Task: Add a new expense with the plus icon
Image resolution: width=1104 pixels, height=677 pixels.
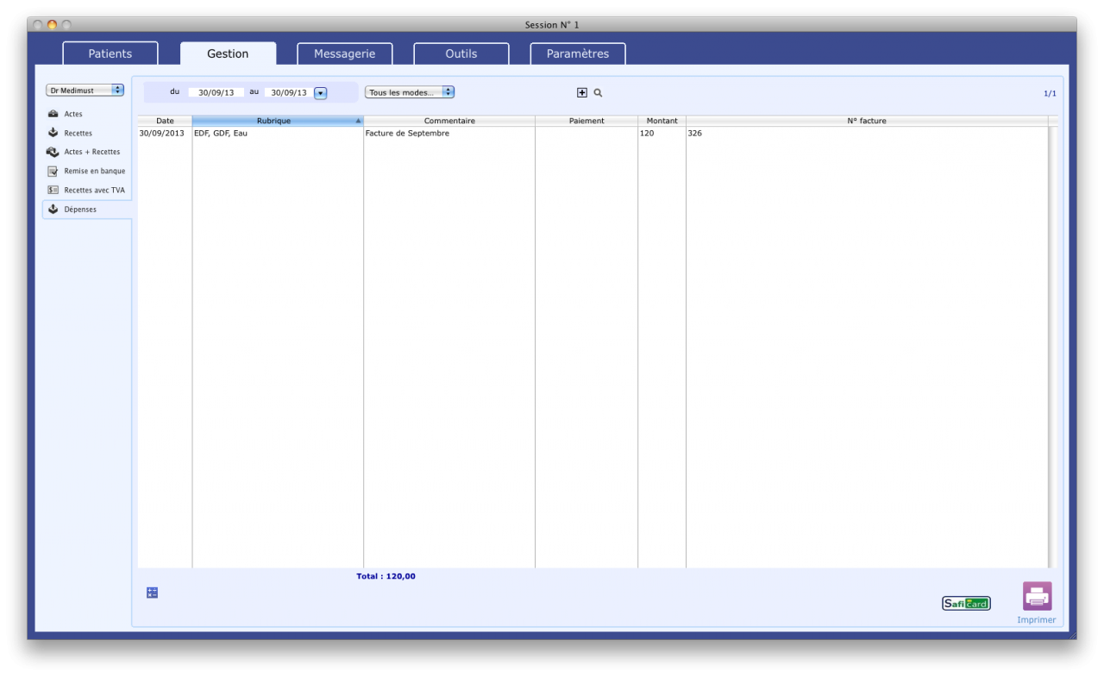Action: click(582, 92)
